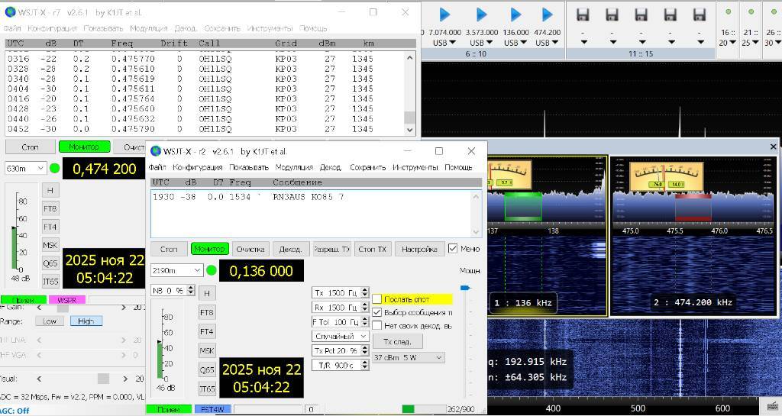Click first floppy save icon in 11::15 group
The image size is (782, 416).
[583, 15]
